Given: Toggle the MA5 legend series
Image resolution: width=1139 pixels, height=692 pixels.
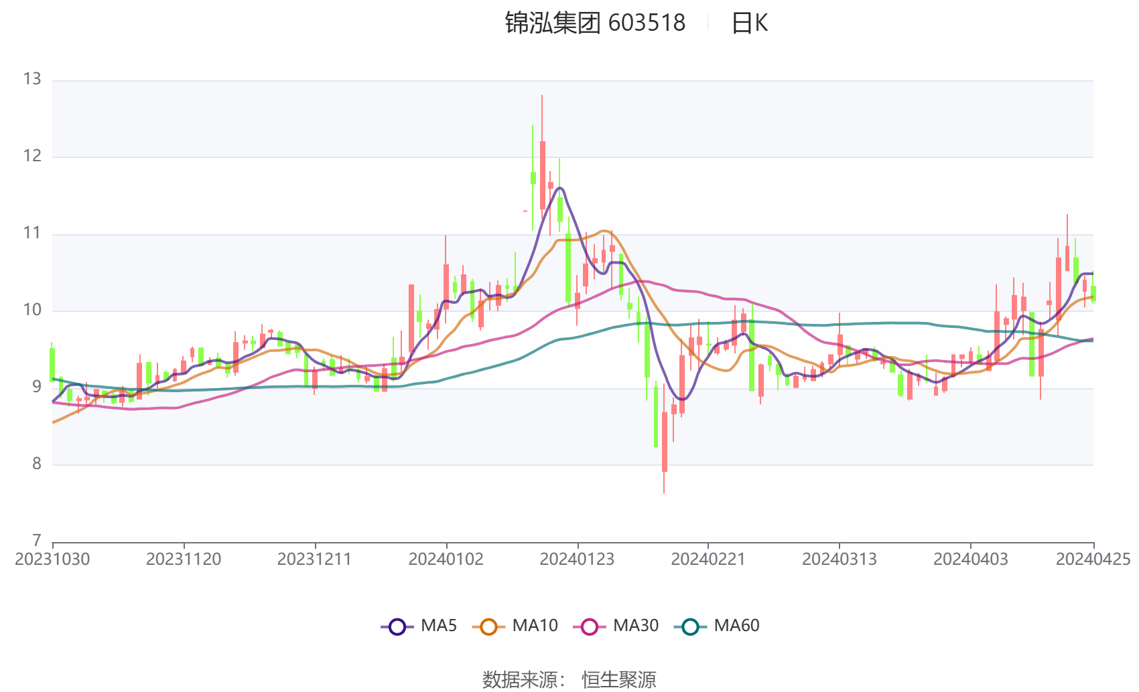Looking at the screenshot, I should click(419, 626).
